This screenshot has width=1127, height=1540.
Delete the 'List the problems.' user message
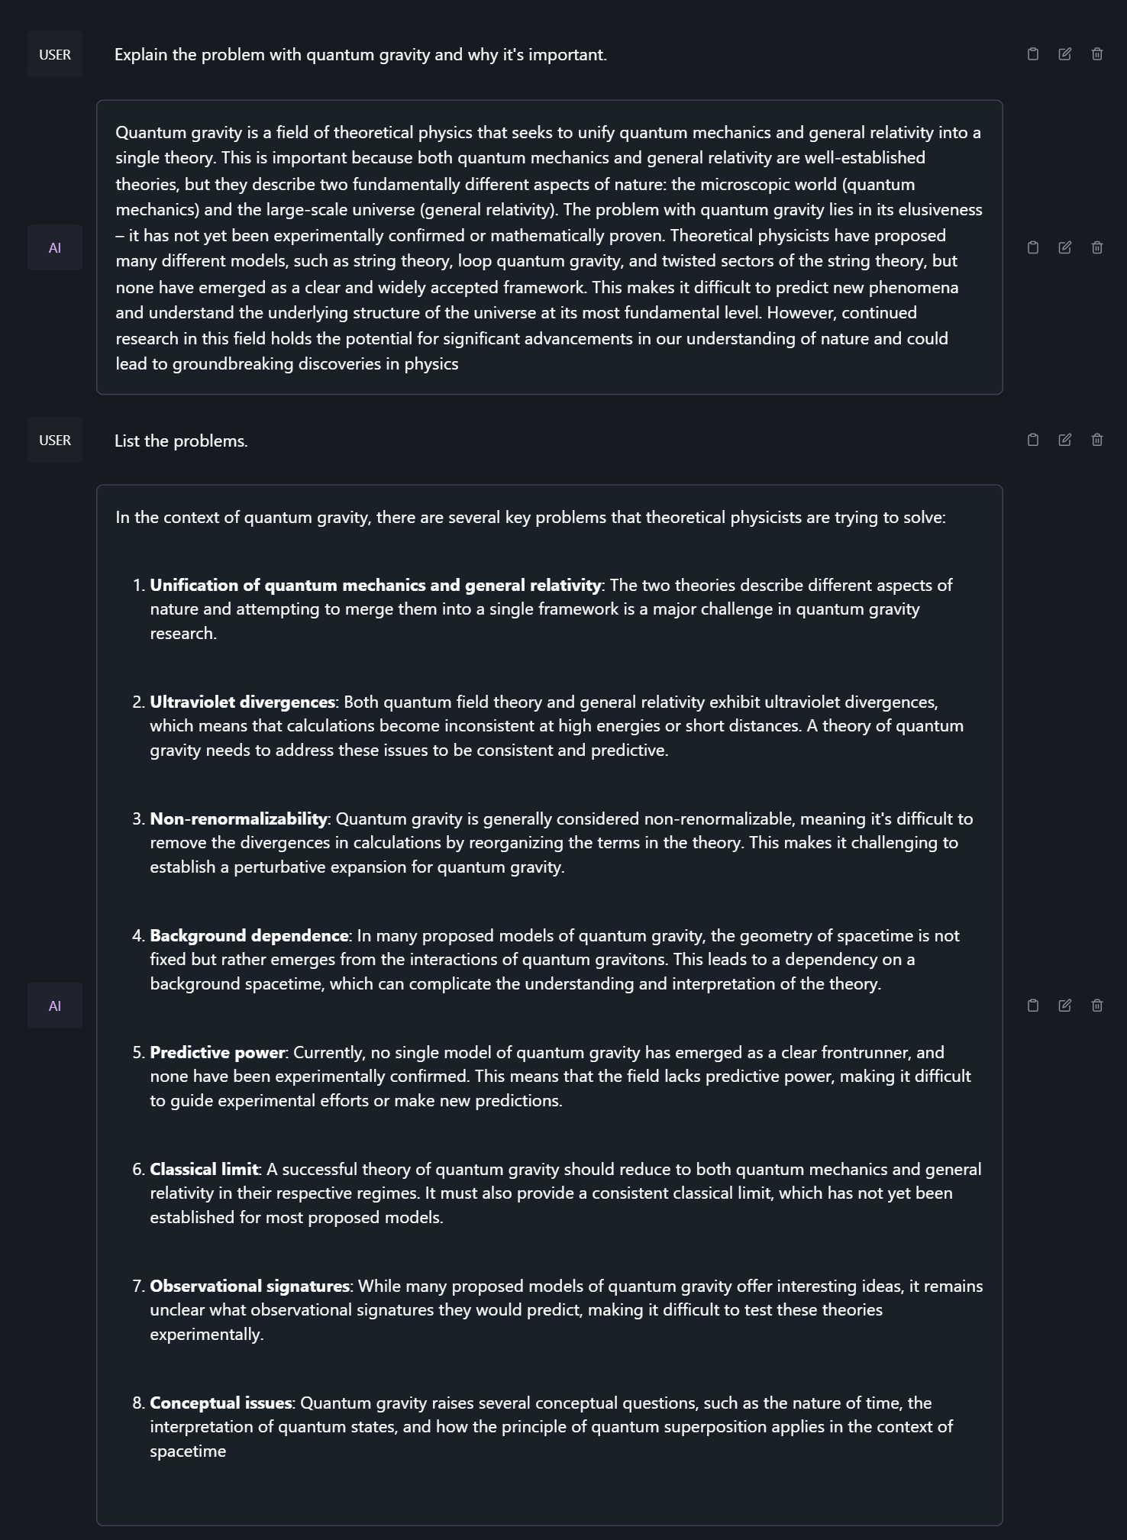coord(1097,440)
